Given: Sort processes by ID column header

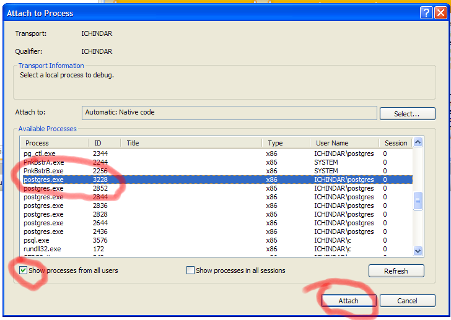Looking at the screenshot, I should coord(104,143).
